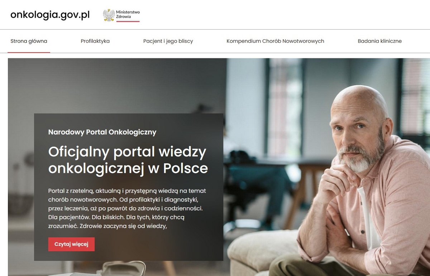
Task: Click the Polish eagle emblem icon
Action: 109,15
